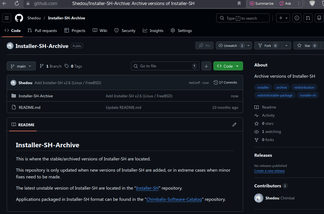Viewport: 324px width, 214px height.
Task: Open commit hash 4e61eff
Action: [x=194, y=83]
